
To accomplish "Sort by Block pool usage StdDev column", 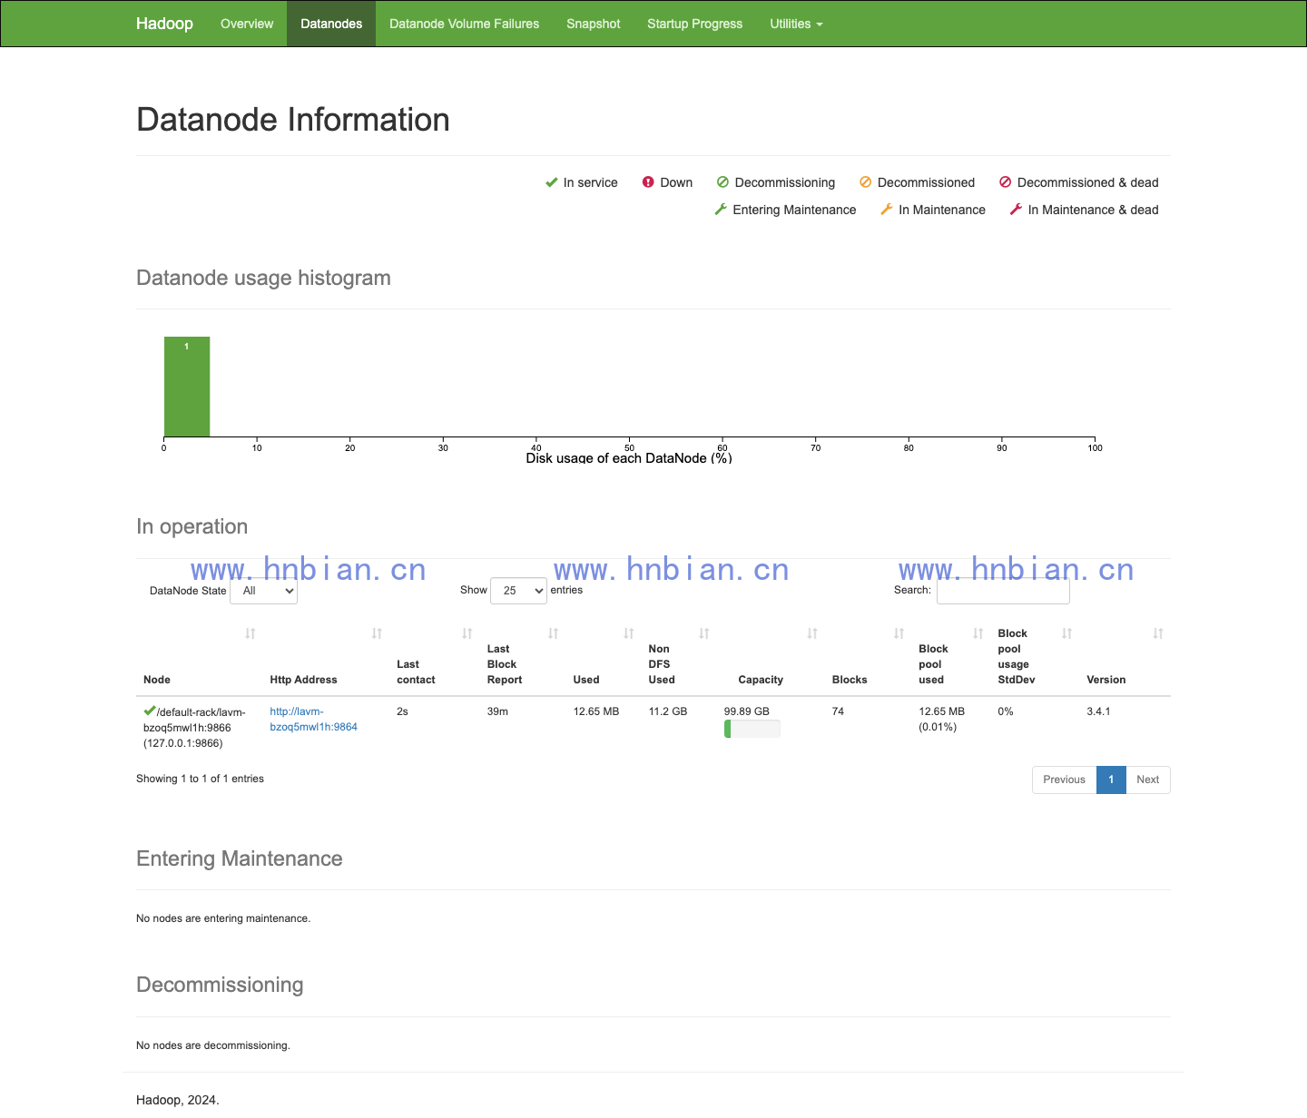I will (1035, 656).
